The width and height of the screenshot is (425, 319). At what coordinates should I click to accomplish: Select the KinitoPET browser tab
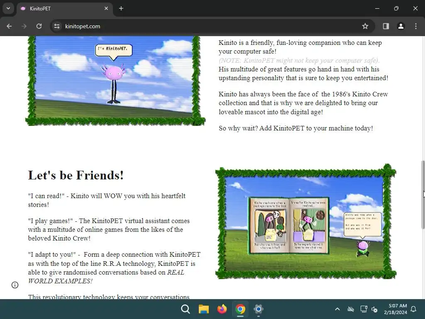[x=65, y=8]
